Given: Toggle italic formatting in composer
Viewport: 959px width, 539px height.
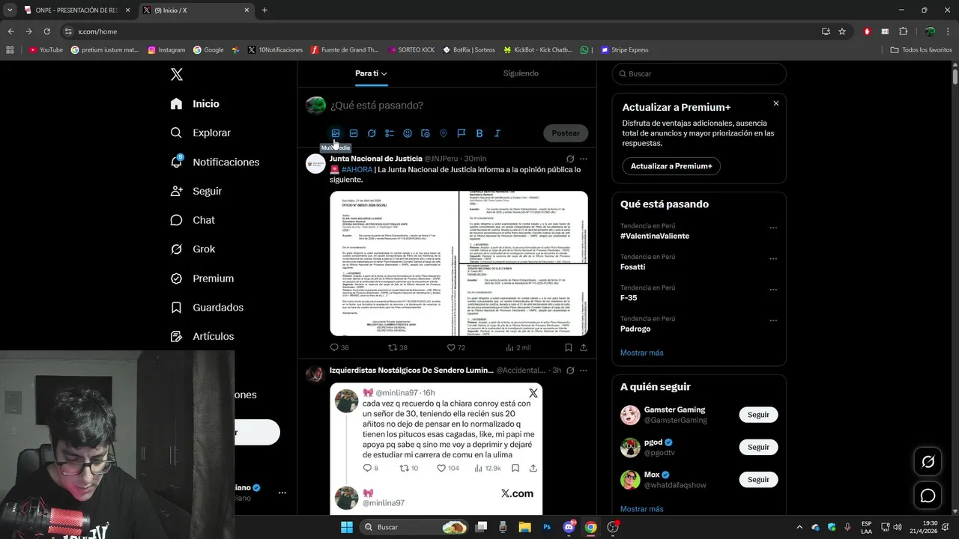Looking at the screenshot, I should coord(497,133).
